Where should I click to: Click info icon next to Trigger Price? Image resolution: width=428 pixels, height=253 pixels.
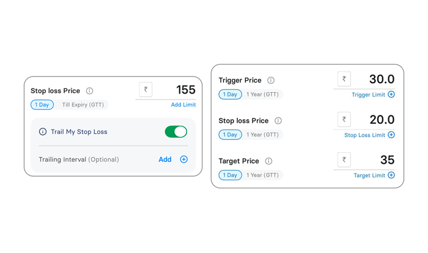pyautogui.click(x=271, y=80)
